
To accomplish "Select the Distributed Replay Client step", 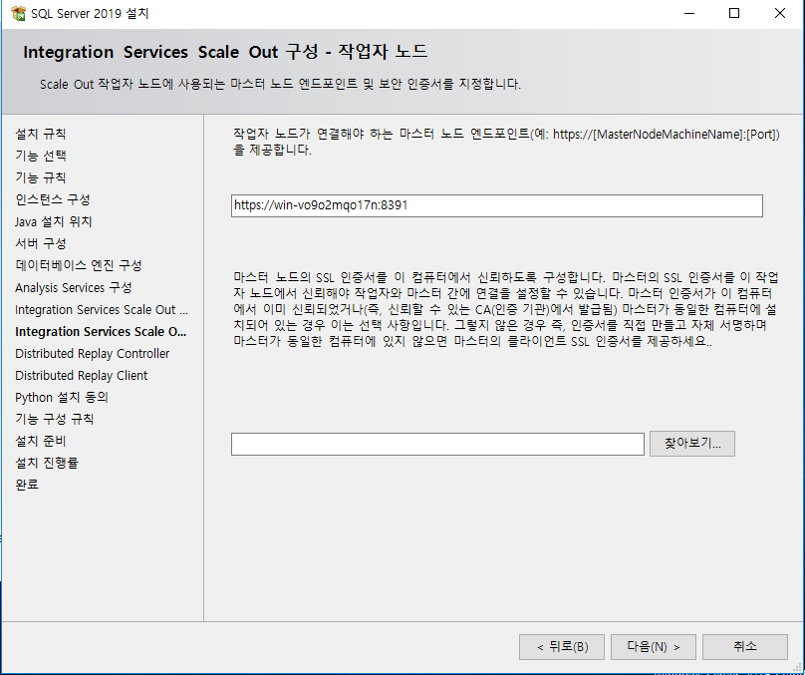I will point(81,376).
